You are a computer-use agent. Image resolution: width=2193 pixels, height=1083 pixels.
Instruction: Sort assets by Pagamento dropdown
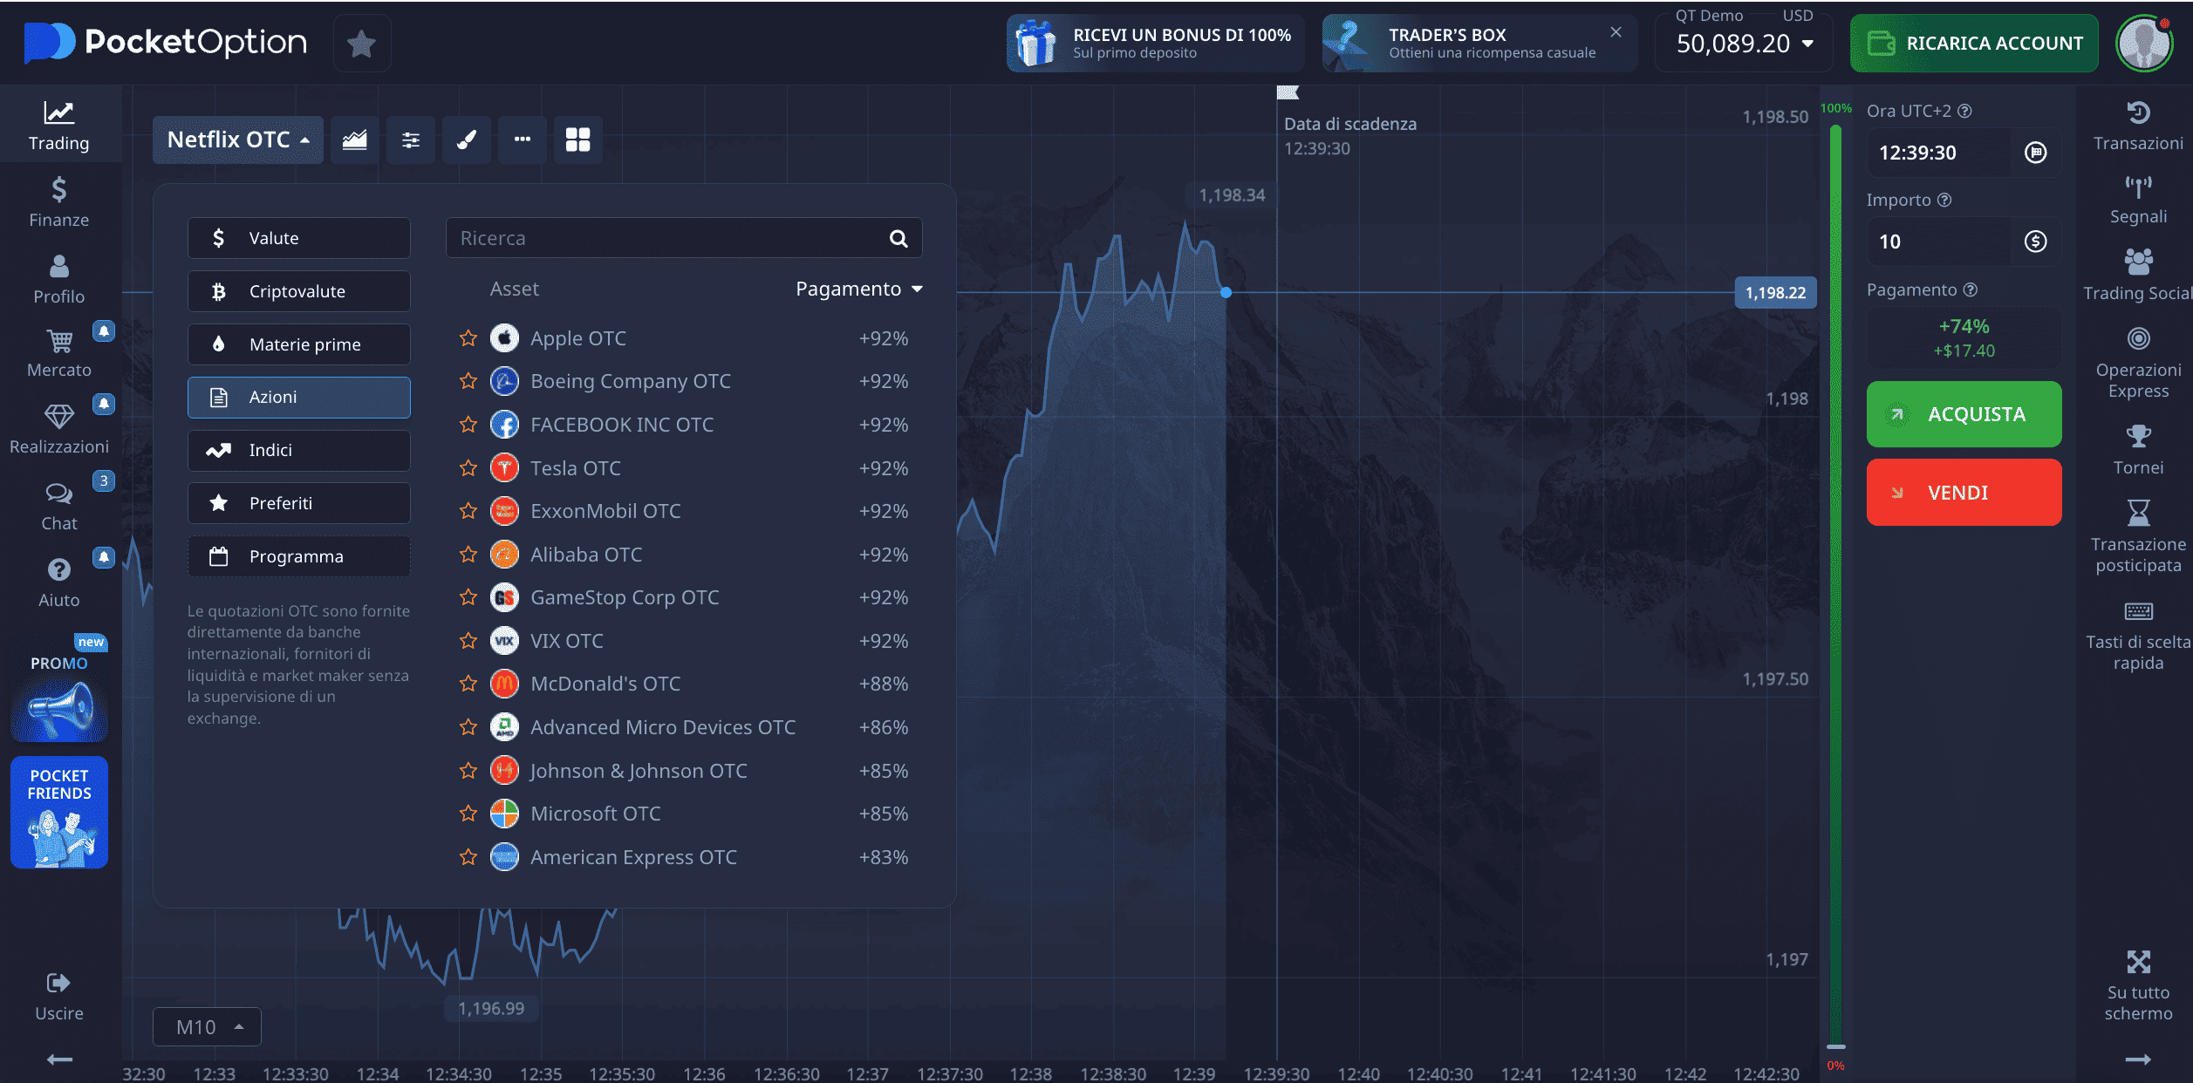(858, 289)
